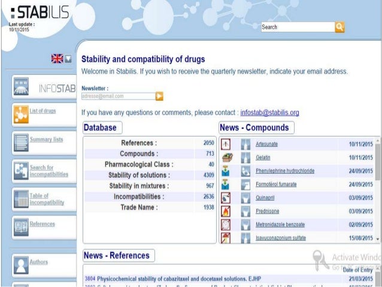This screenshot has height=287, width=382.
Task: Click the Compounds count 713
Action: point(210,153)
